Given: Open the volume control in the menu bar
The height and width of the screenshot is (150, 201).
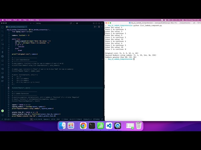Looking at the screenshot, I should point(169,20).
